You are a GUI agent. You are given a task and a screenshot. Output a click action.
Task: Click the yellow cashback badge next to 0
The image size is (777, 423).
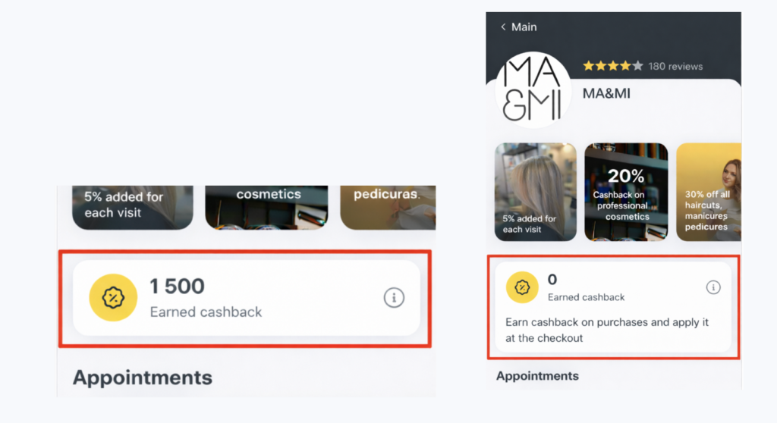point(522,287)
